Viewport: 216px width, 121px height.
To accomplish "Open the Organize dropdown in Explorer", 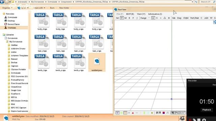I will click(x=7, y=8).
